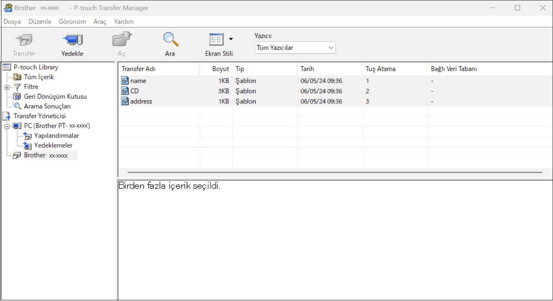Select Tüm İçerik in the library tree
The height and width of the screenshot is (301, 553).
tap(39, 77)
